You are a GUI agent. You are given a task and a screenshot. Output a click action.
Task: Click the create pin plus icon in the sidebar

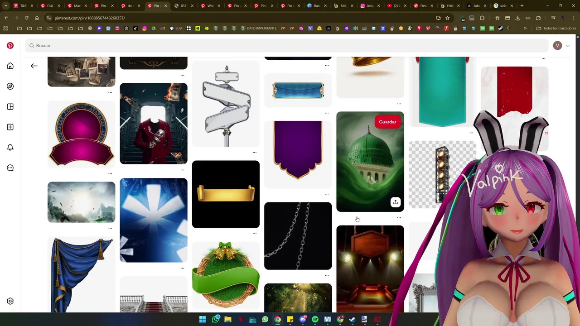tap(10, 127)
